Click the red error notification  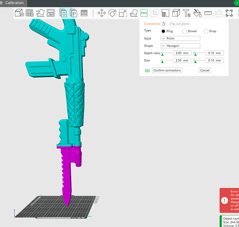[229, 200]
